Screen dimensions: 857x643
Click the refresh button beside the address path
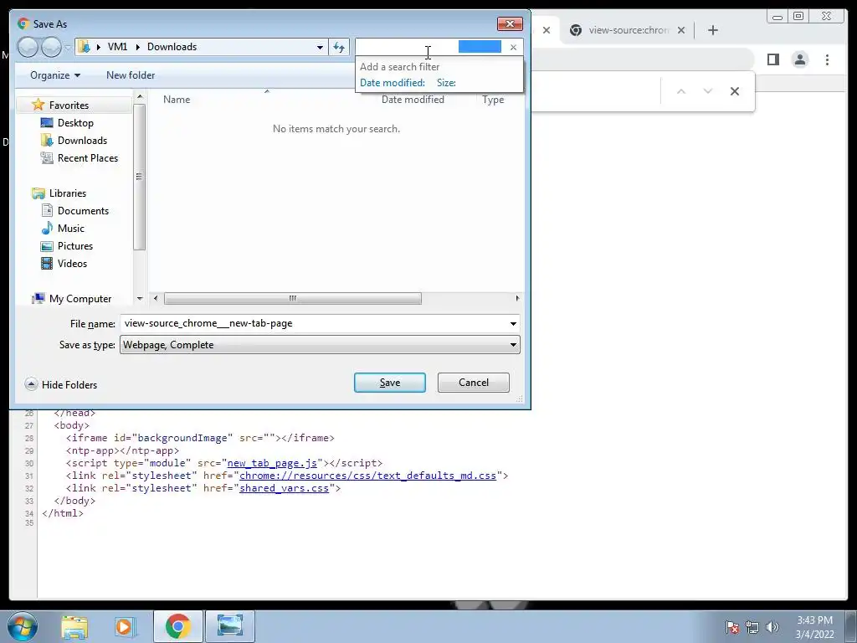(x=339, y=47)
